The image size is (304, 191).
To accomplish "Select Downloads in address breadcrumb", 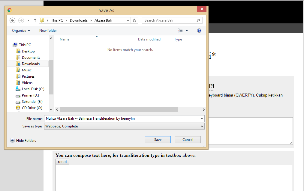I will click(79, 20).
